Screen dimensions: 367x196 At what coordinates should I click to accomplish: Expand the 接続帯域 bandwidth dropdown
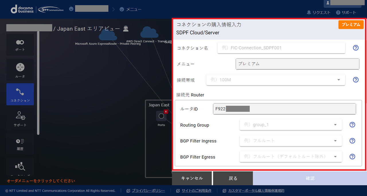276,80
